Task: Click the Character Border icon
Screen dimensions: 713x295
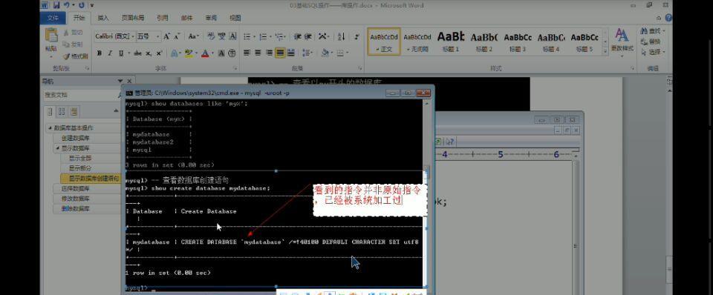Action: tap(232, 36)
